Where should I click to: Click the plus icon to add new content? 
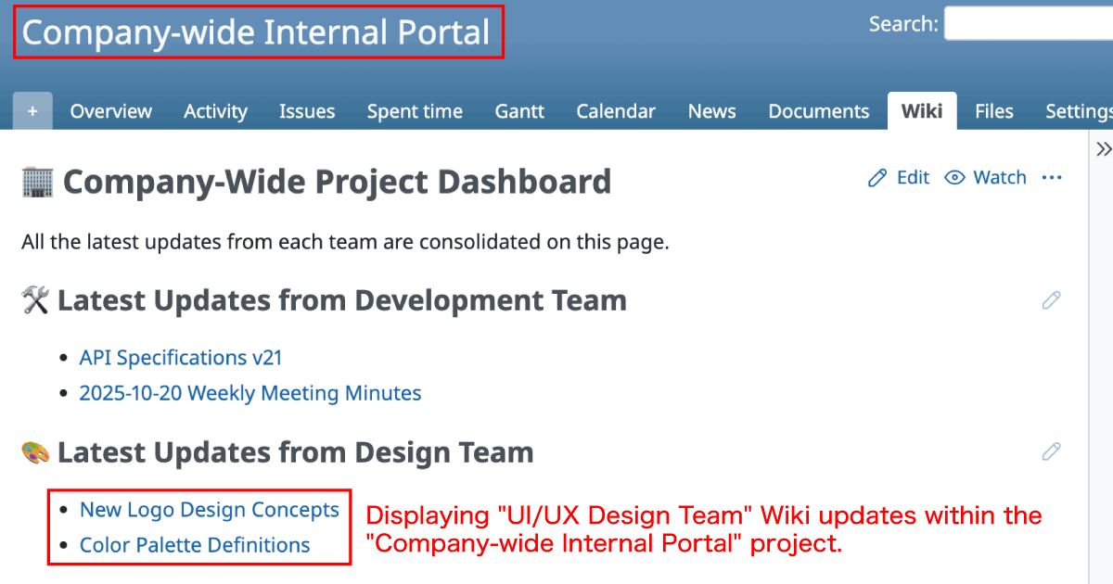(32, 110)
